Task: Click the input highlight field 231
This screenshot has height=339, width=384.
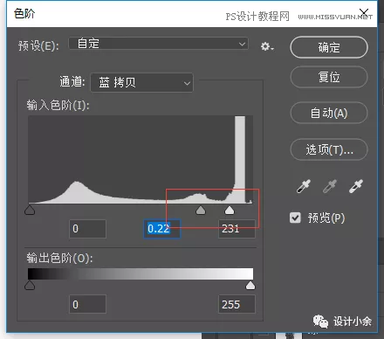Action: coord(237,229)
